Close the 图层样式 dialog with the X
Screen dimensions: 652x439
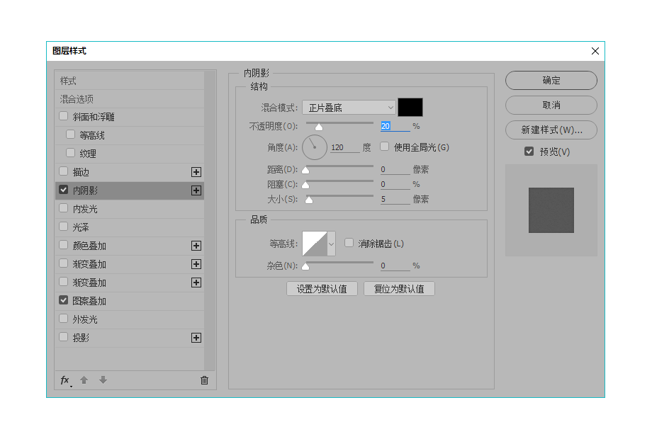tap(595, 51)
